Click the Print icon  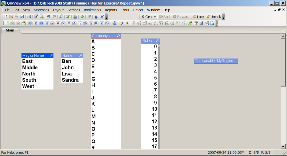click(29, 17)
